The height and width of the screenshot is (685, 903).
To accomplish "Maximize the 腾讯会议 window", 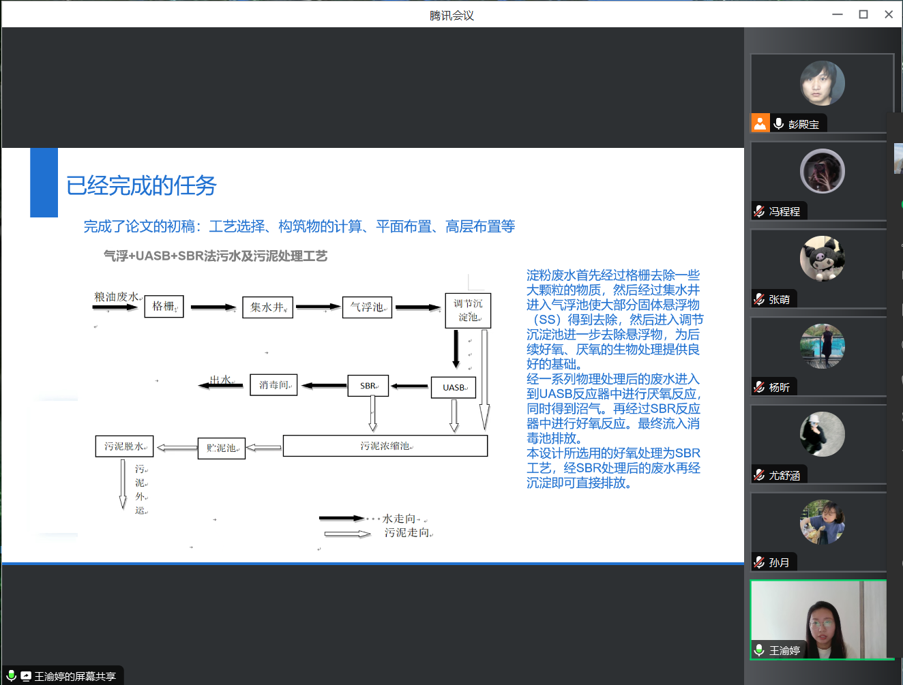I will (863, 14).
